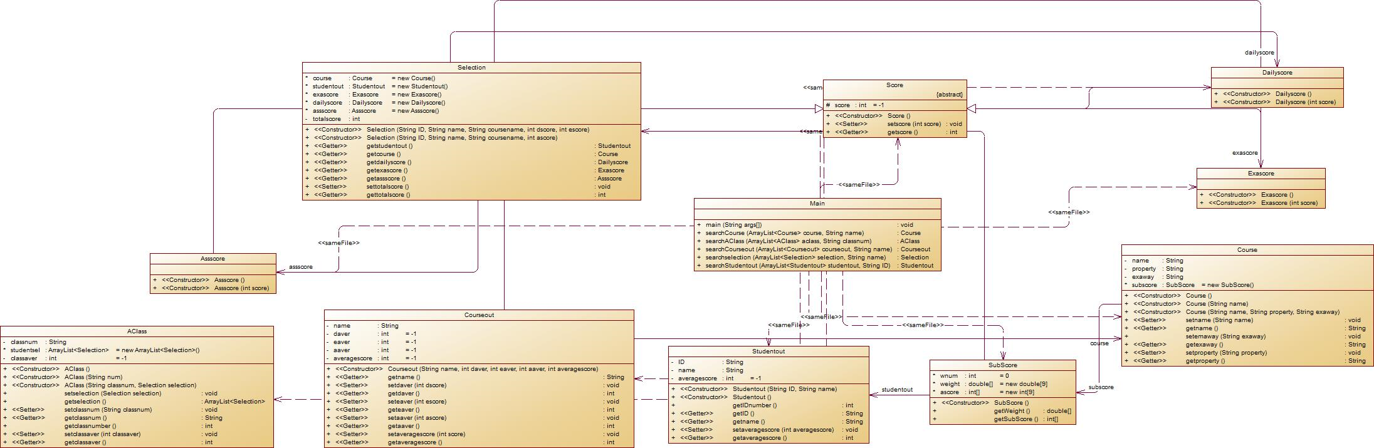The height and width of the screenshot is (448, 1374).
Task: Select 'course' association label left of Course class
Action: [1099, 343]
